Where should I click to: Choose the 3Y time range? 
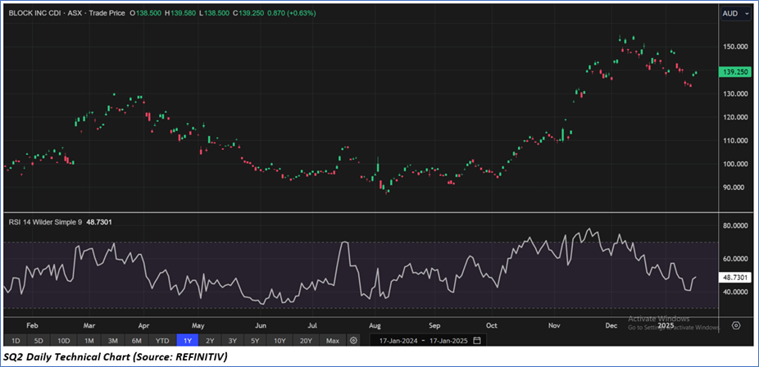pos(233,341)
